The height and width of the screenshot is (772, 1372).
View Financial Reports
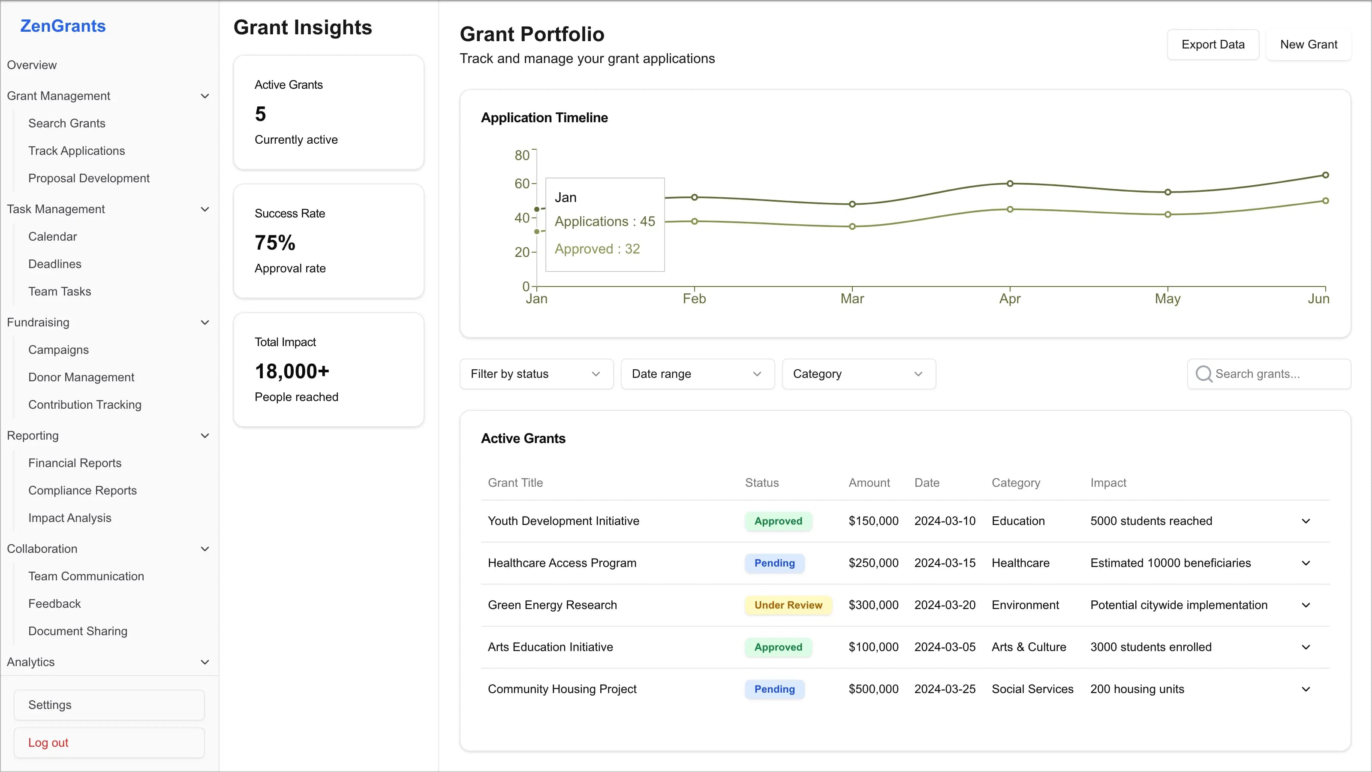click(75, 463)
